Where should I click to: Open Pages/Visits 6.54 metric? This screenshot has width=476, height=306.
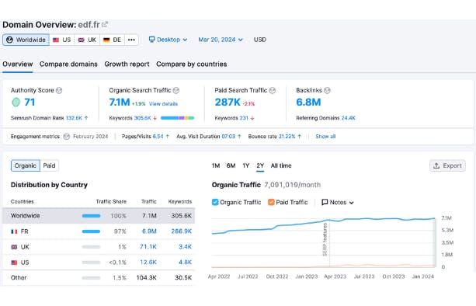[x=158, y=137]
